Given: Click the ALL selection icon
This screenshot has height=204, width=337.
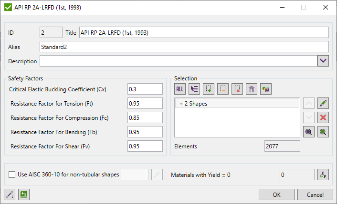Looking at the screenshot, I should click(x=180, y=88).
